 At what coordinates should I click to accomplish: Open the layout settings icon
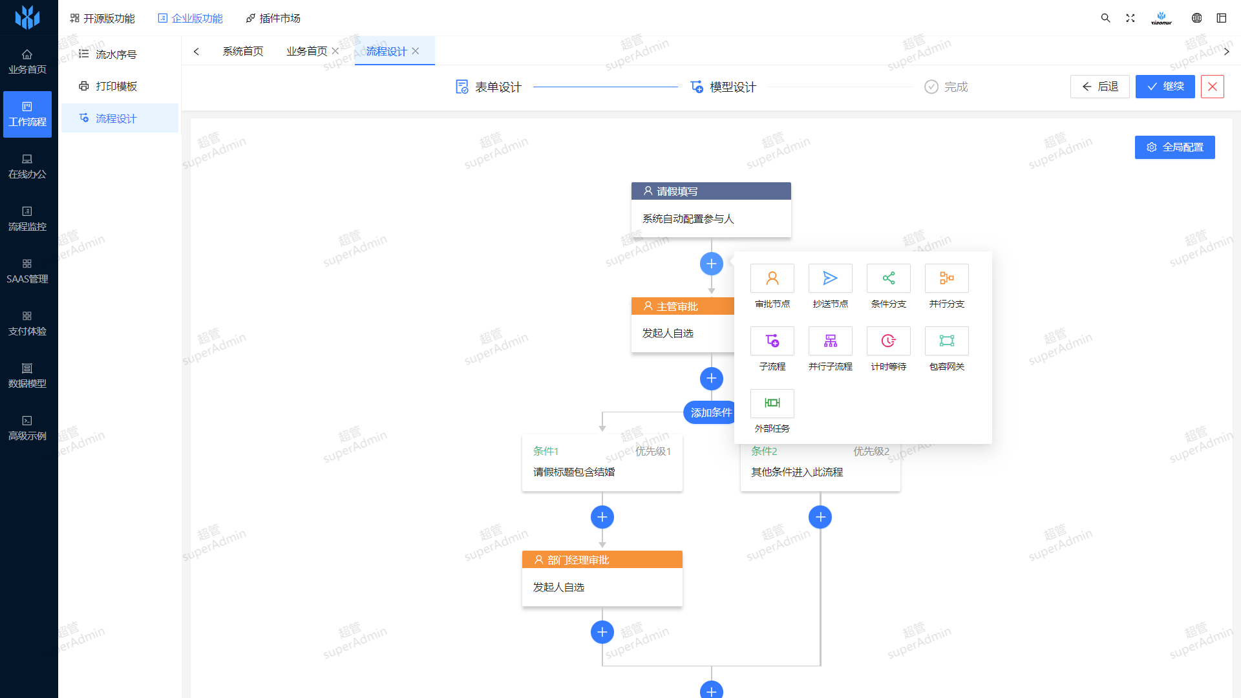click(x=1222, y=18)
